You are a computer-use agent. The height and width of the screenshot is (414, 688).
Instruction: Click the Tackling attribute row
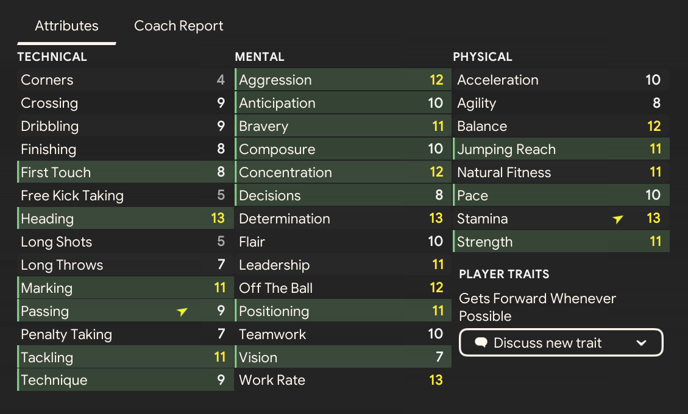(125, 357)
